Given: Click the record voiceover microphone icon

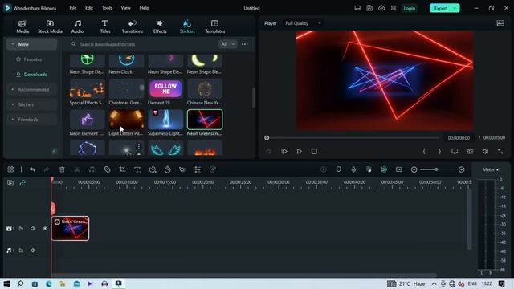Looking at the screenshot, I should click(353, 169).
